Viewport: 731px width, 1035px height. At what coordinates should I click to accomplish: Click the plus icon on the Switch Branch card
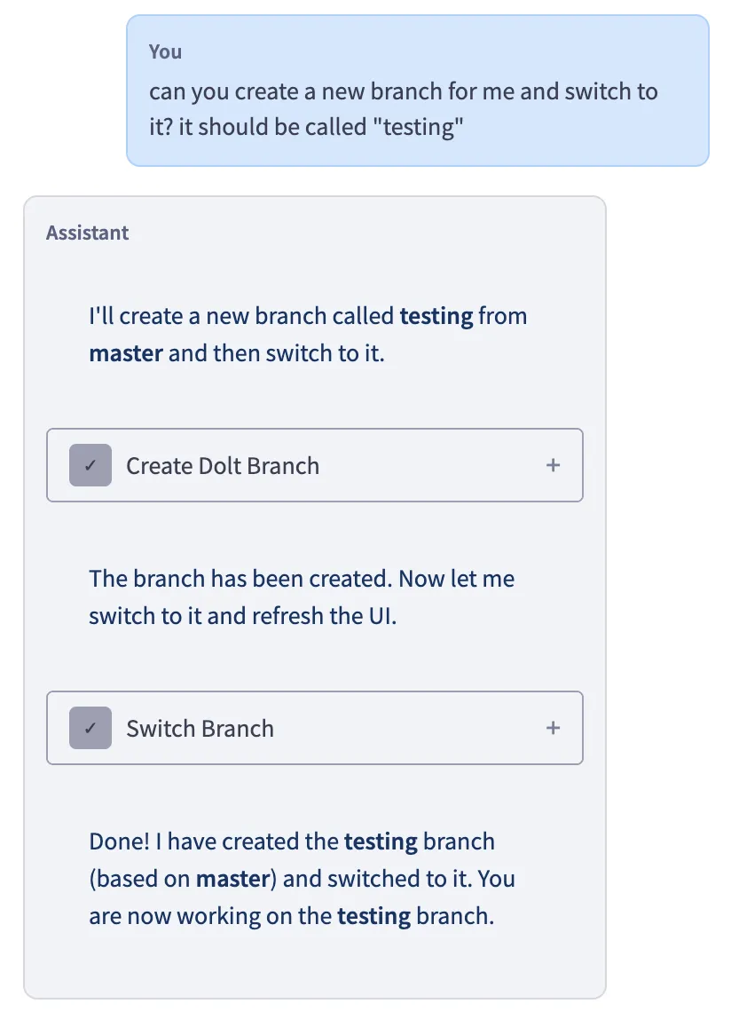[553, 727]
